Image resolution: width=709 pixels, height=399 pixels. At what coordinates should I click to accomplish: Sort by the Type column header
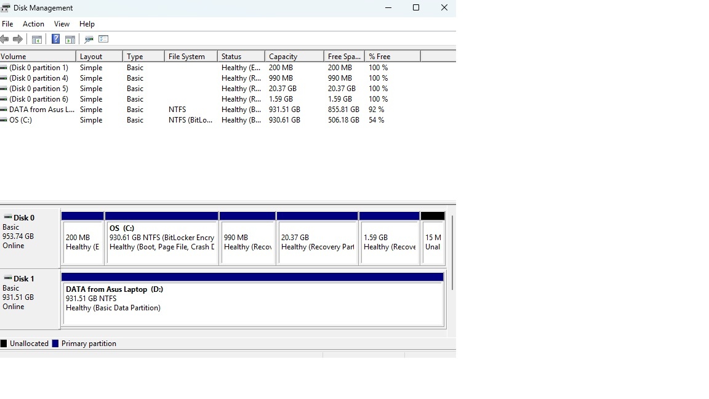click(x=143, y=57)
